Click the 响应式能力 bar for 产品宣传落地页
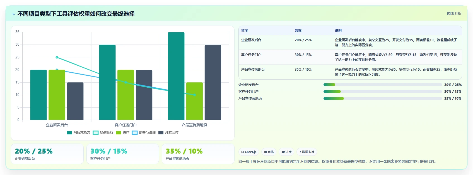The image size is (473, 175). [176, 76]
